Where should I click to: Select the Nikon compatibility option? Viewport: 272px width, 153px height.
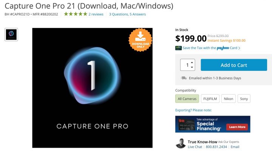[x=228, y=99]
